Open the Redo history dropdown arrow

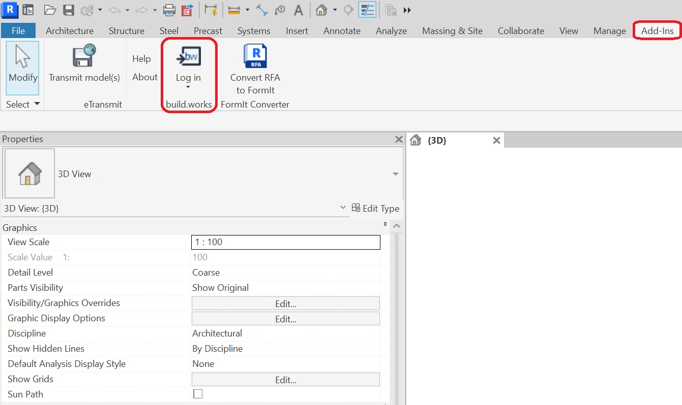pyautogui.click(x=155, y=10)
